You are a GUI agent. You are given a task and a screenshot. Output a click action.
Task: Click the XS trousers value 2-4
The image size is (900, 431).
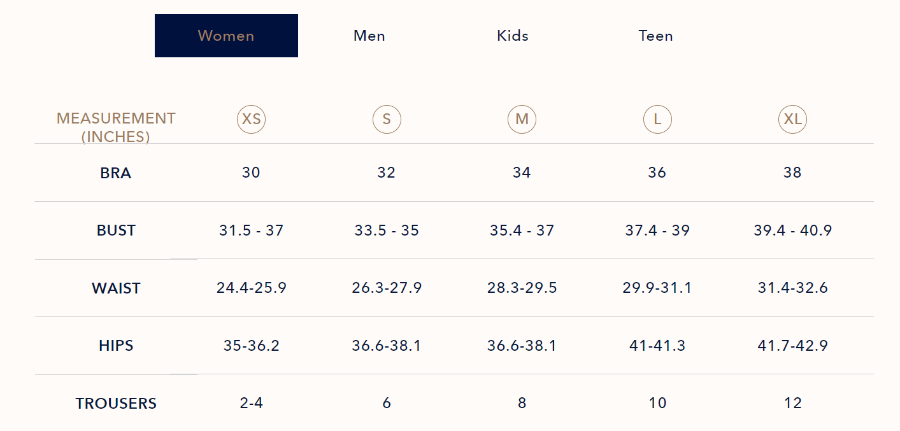251,404
